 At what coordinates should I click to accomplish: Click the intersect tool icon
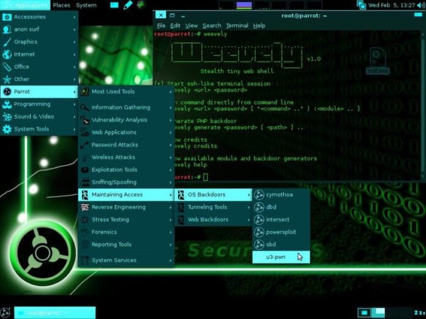coord(259,219)
